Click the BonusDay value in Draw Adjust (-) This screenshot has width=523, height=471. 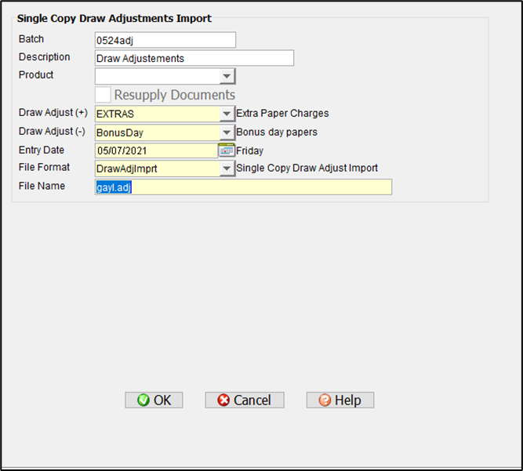click(x=157, y=132)
